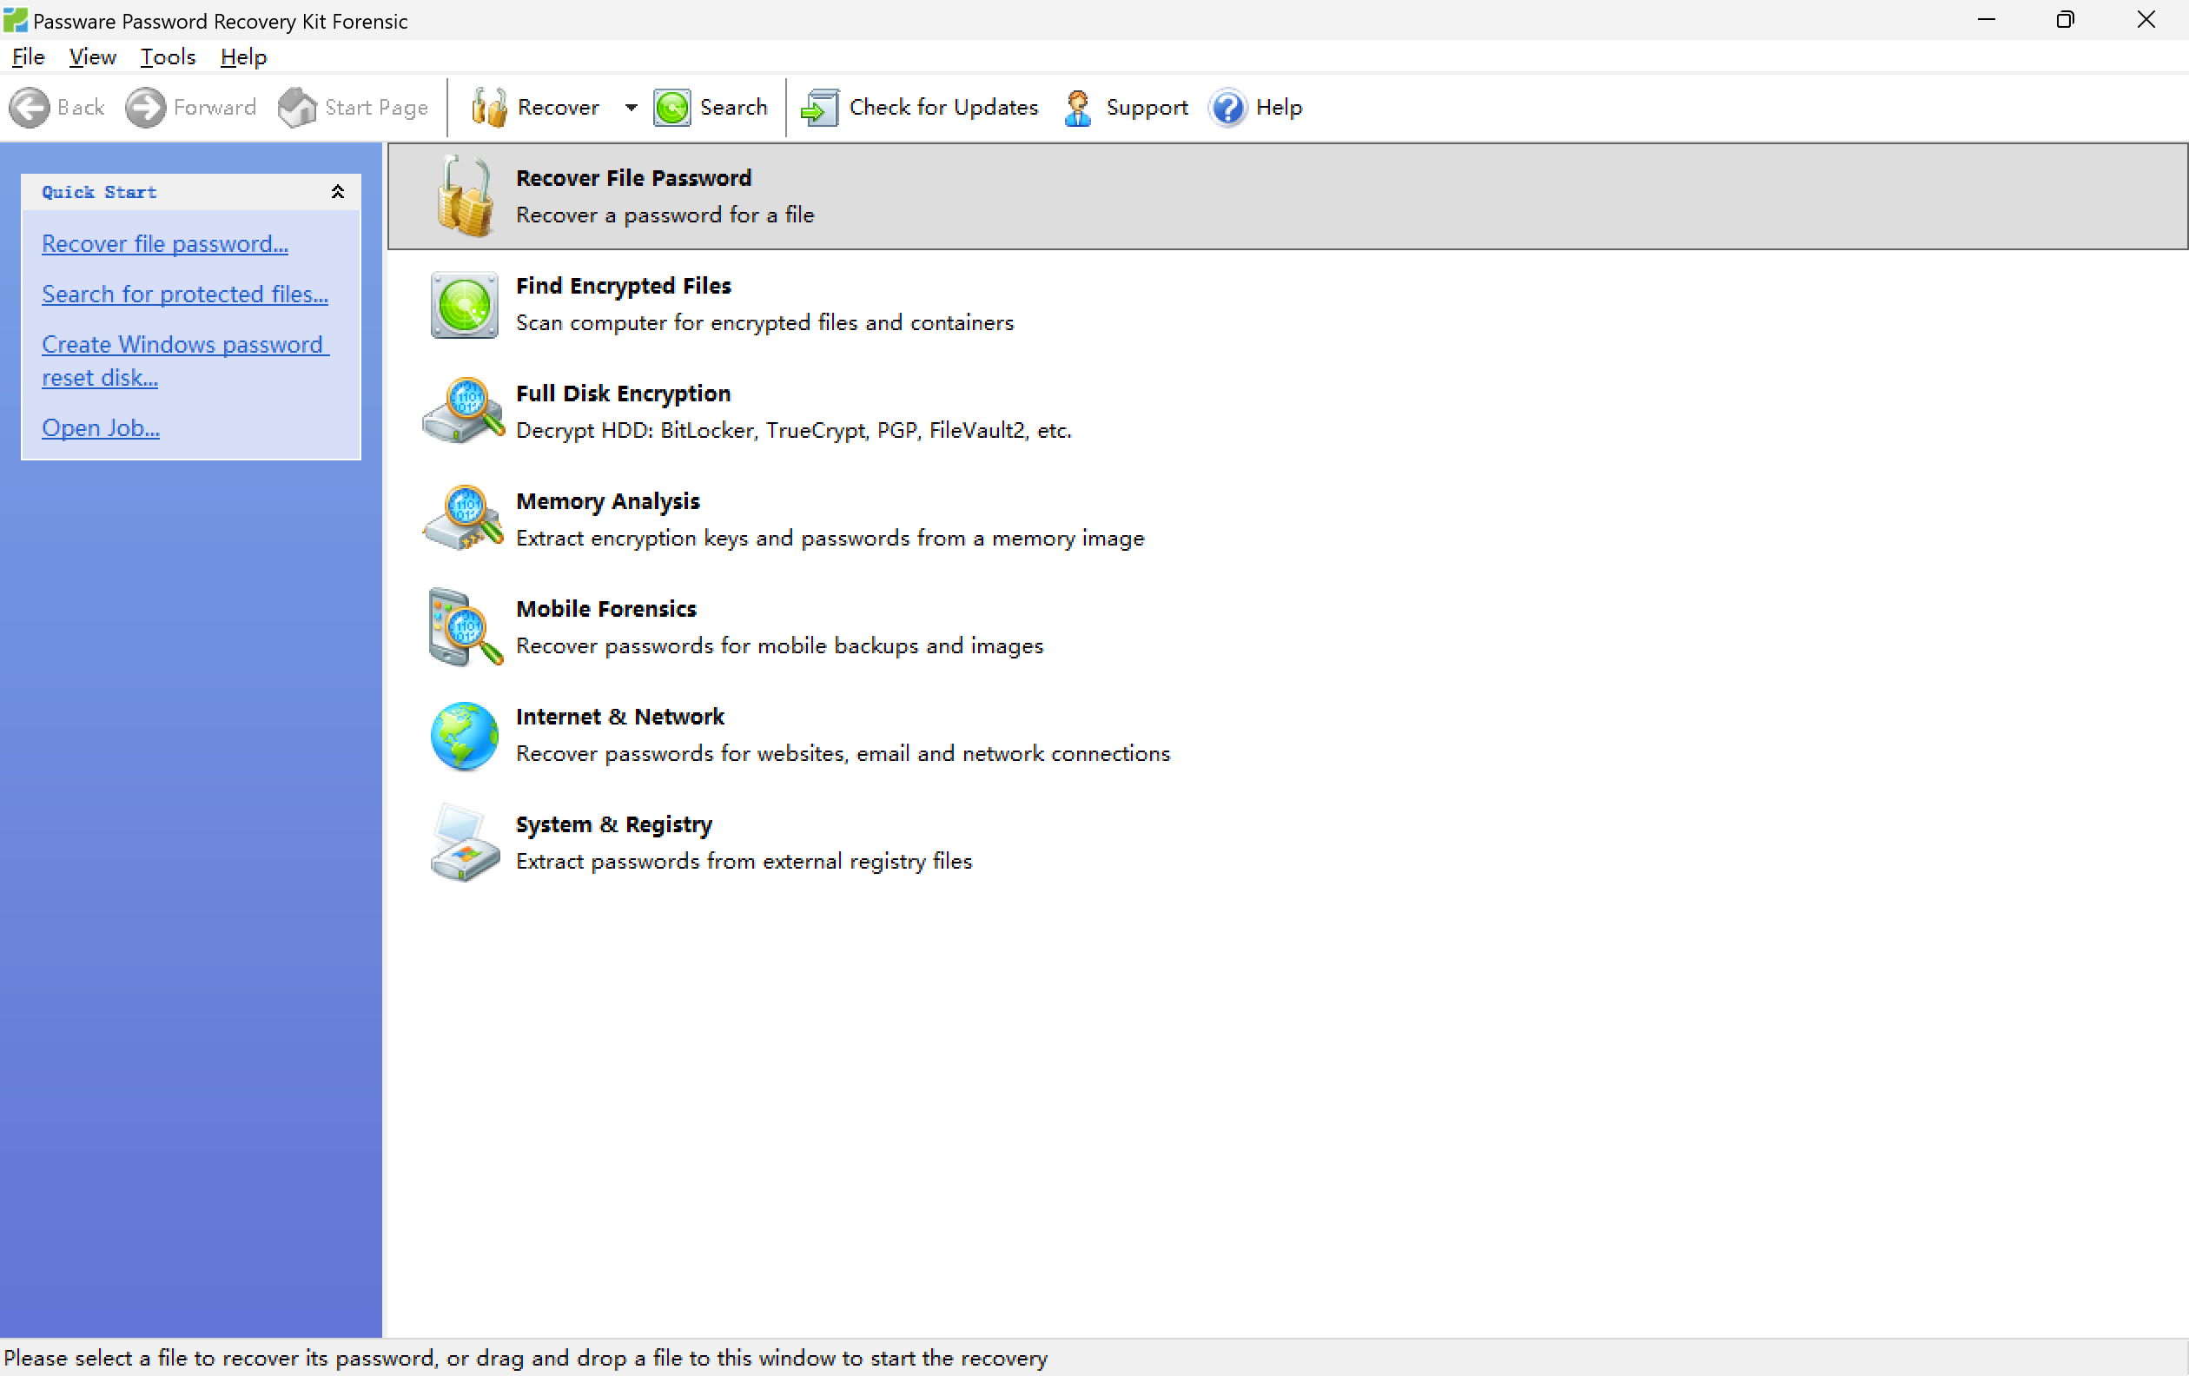This screenshot has width=2189, height=1376.
Task: Open the Recover dropdown arrow
Action: (631, 107)
